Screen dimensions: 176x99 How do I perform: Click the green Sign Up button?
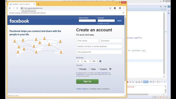click(87, 81)
